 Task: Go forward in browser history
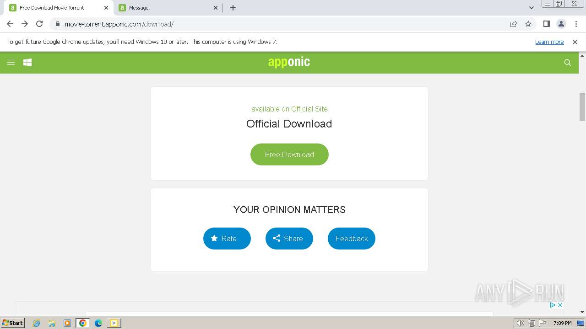[x=25, y=24]
